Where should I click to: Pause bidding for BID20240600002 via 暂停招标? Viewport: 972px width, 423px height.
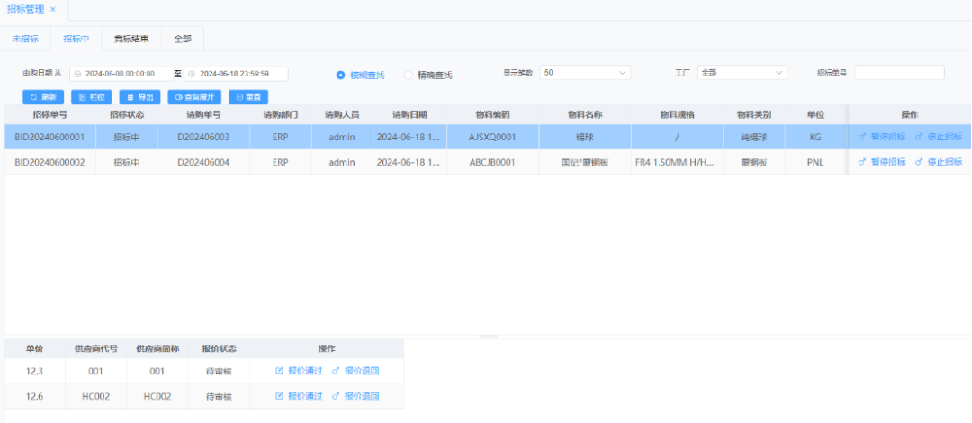tap(882, 162)
